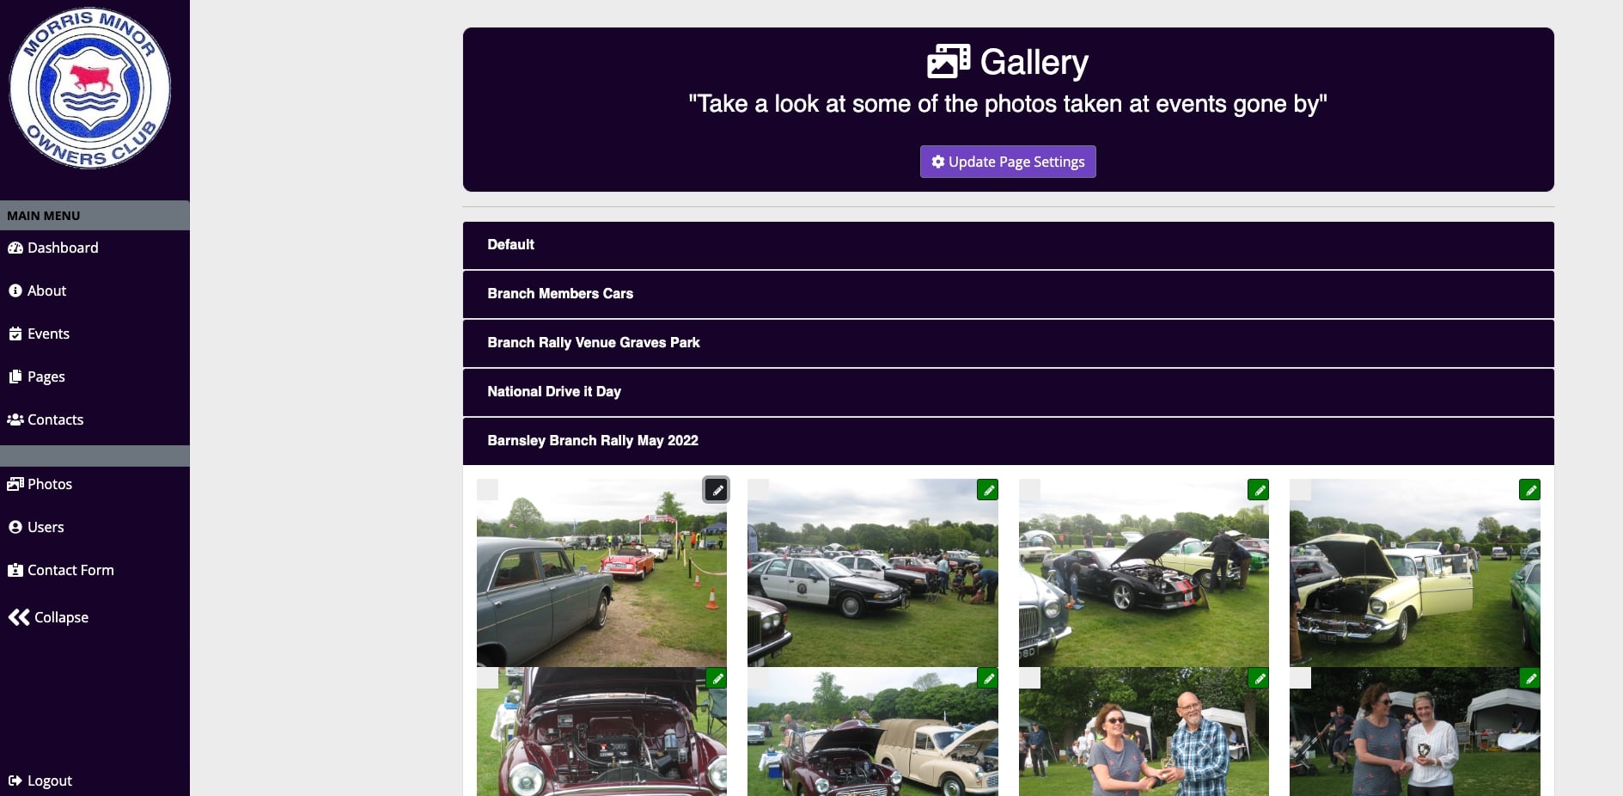Tick the checkbox on police car photo
Screen dimensions: 1623x796
[758, 490]
